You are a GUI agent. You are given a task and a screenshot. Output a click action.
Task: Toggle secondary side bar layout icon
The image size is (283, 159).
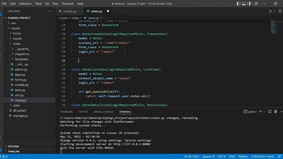coord(249,4)
